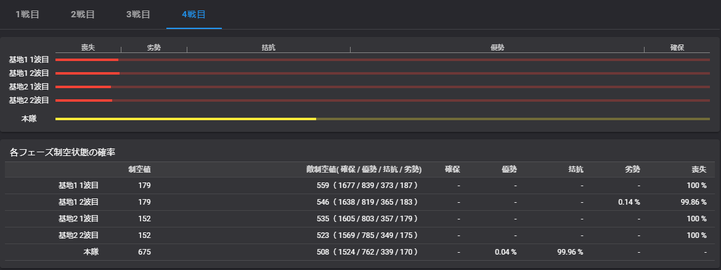Select the 基地1 2波目 table row label

coord(78,202)
